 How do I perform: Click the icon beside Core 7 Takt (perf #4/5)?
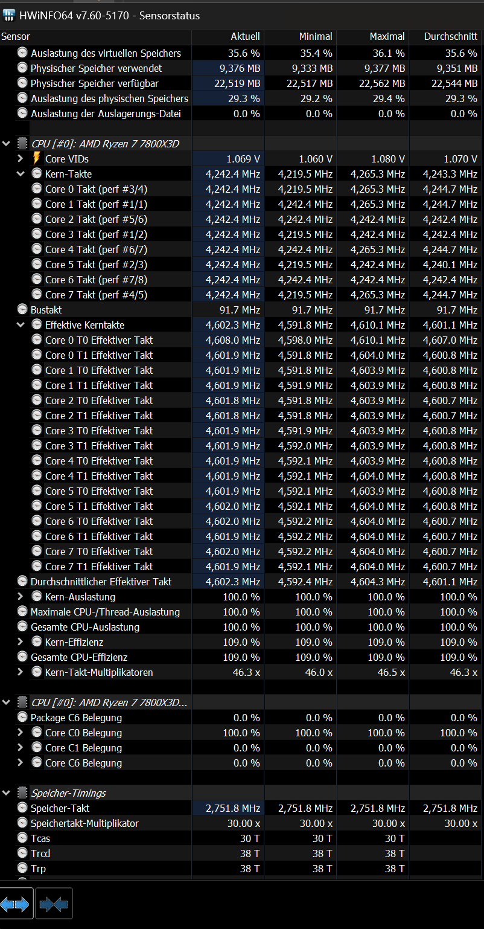pos(37,295)
